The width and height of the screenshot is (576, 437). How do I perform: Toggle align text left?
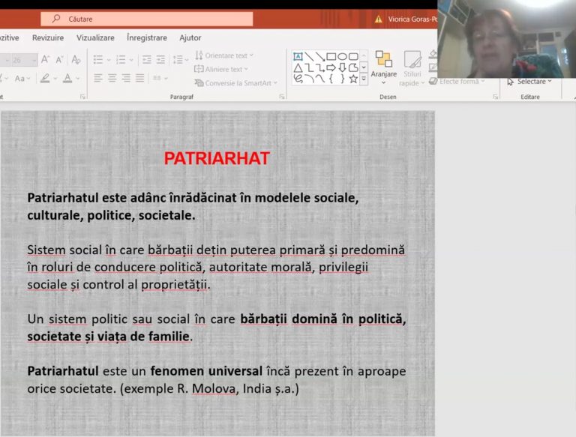point(99,78)
